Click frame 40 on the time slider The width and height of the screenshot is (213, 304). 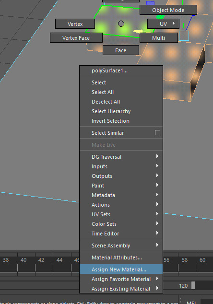pos(24,260)
